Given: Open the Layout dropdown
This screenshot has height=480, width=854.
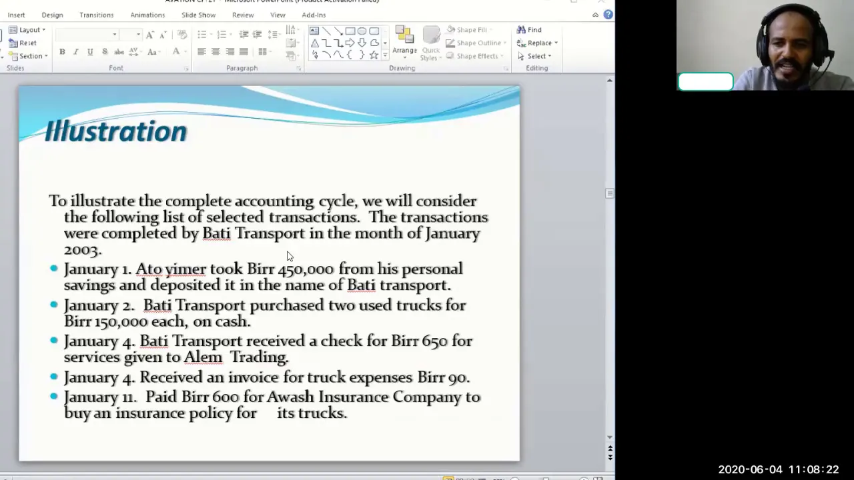Looking at the screenshot, I should click(x=27, y=30).
